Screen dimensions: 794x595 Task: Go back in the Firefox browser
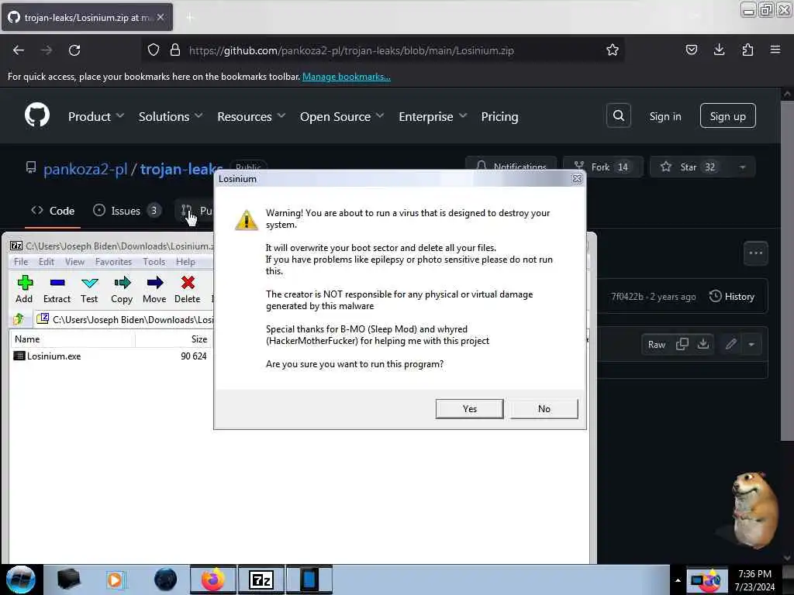pyautogui.click(x=19, y=50)
